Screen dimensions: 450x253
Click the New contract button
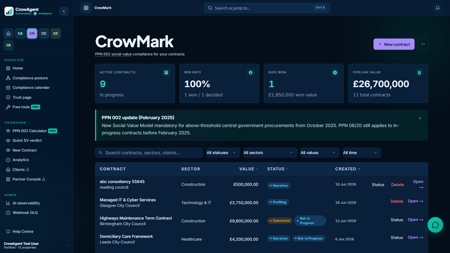pyautogui.click(x=394, y=44)
